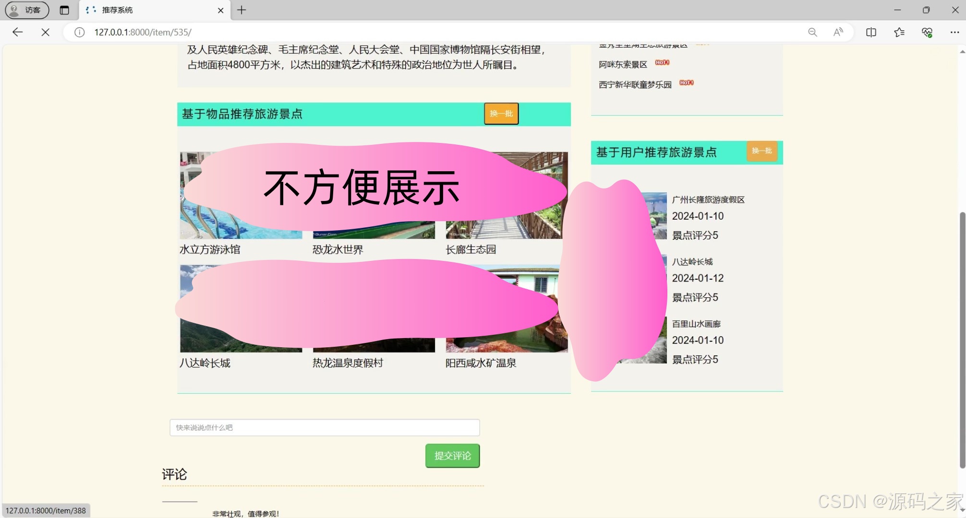Click the Browser essentials heart icon
Viewport: 966px width, 518px height.
pyautogui.click(x=927, y=32)
